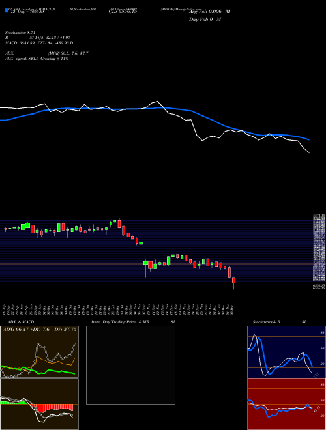Click the 'Day Vol: 0 M' label
Screen dimensions: 326x430
coord(205,19)
